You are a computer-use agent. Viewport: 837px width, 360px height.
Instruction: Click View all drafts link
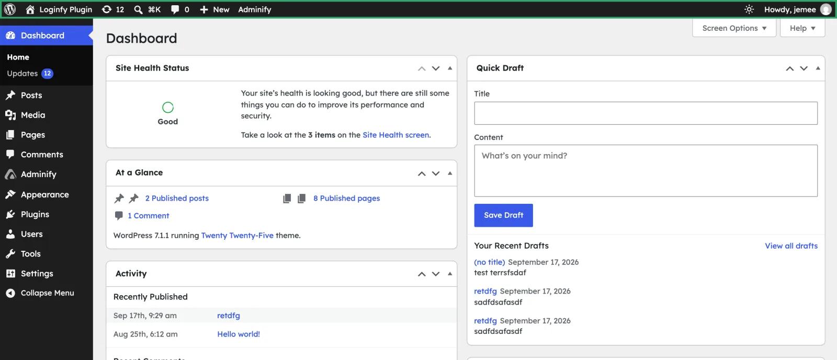pyautogui.click(x=791, y=246)
